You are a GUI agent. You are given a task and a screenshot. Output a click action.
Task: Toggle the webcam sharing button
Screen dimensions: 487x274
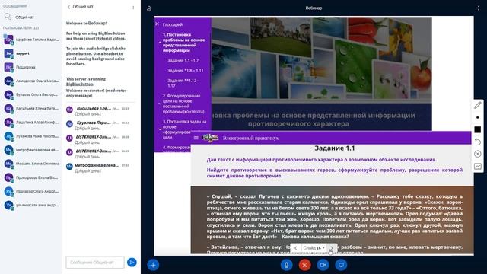click(x=323, y=265)
